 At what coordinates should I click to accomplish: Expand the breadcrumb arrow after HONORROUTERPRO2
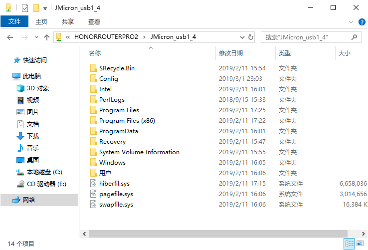click(x=144, y=37)
